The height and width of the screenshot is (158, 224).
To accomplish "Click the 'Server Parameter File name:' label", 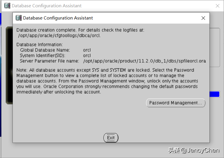I will 49,61.
